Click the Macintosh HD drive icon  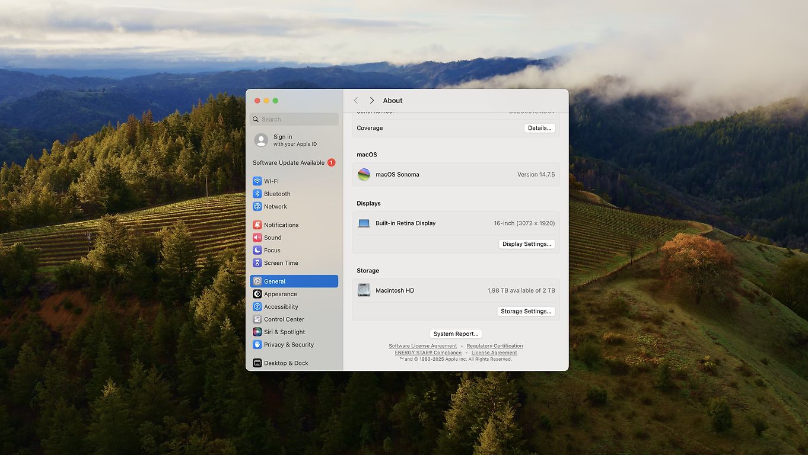coord(364,290)
